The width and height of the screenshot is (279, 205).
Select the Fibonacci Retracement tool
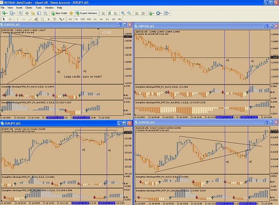(x=42, y=19)
